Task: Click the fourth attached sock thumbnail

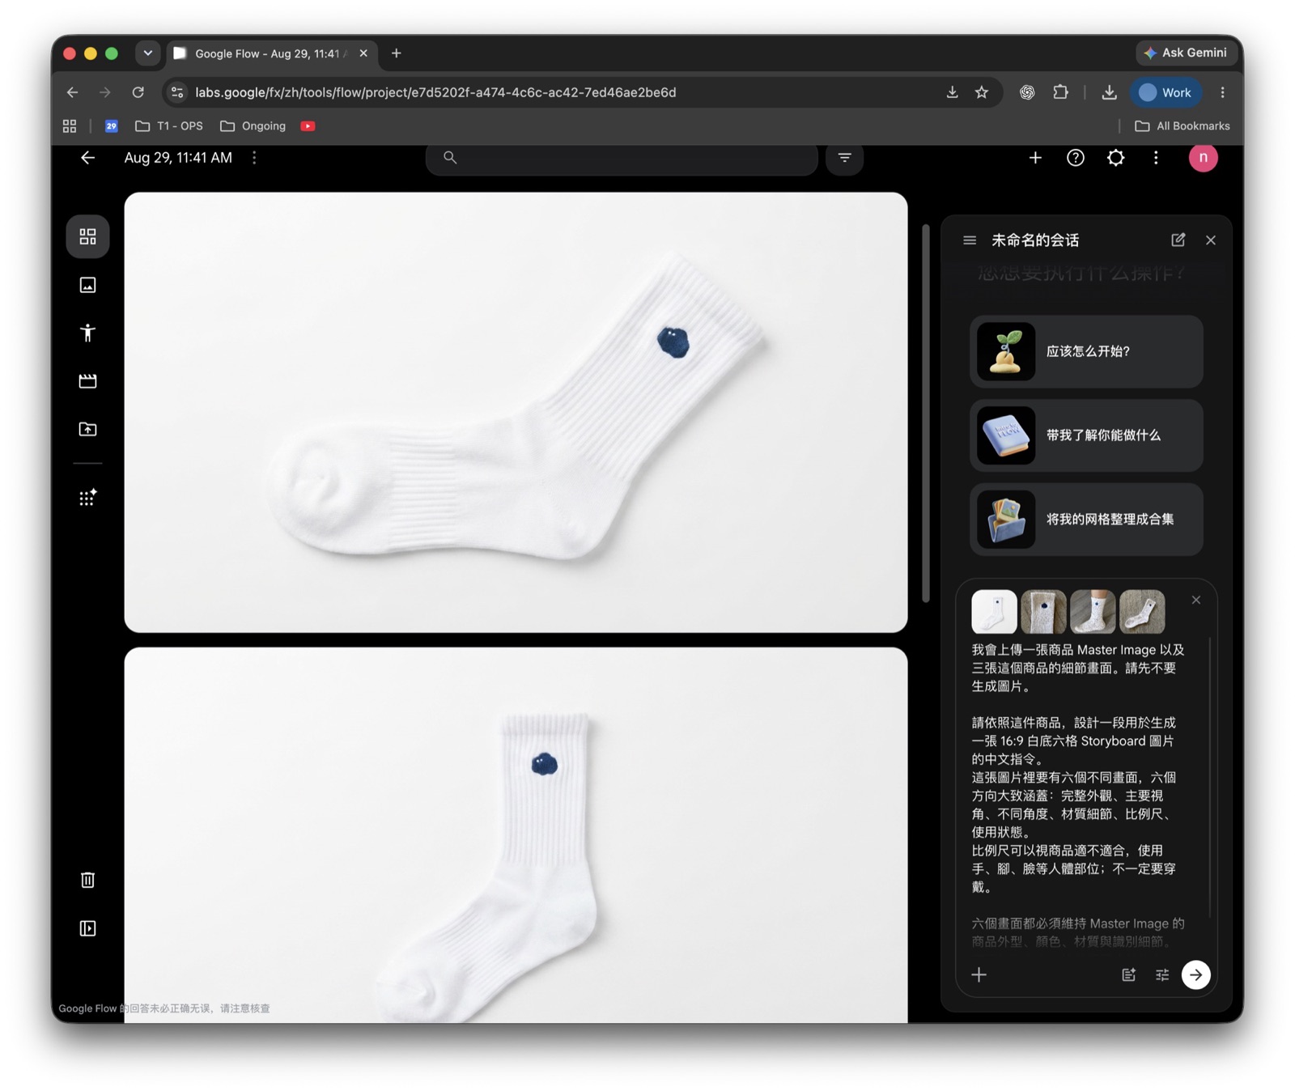Action: point(1142,612)
